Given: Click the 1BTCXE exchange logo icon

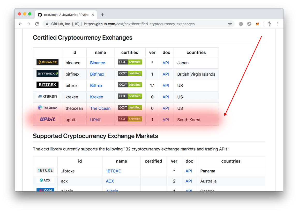Looking at the screenshot, I should coord(45,170).
